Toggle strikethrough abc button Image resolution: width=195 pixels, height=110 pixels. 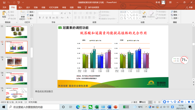[x=54, y=18]
